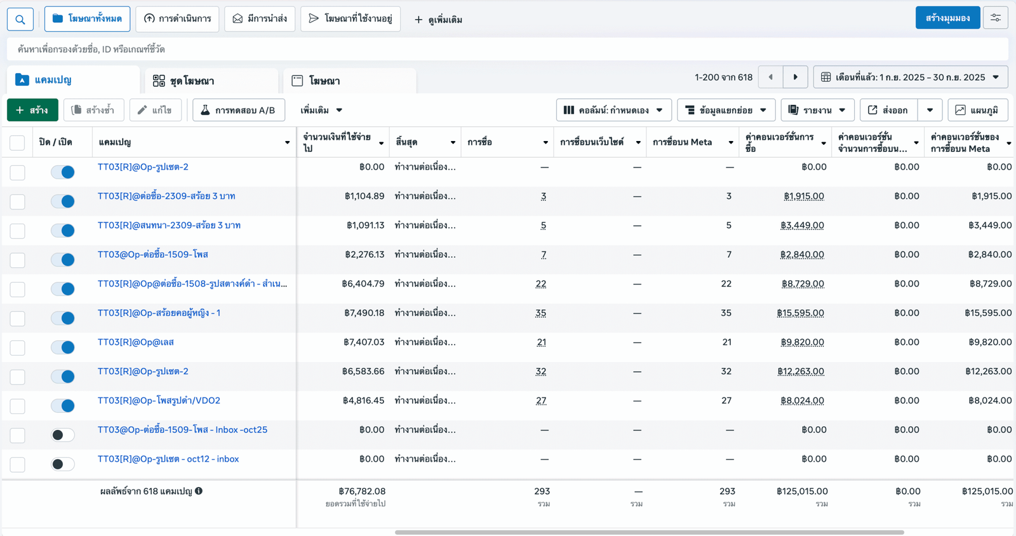The width and height of the screenshot is (1016, 536).
Task: Click the search magnifier icon
Action: 20,19
